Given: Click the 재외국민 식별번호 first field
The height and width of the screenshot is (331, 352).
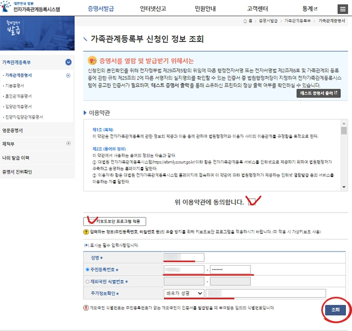Looking at the screenshot, I should click(184, 281).
